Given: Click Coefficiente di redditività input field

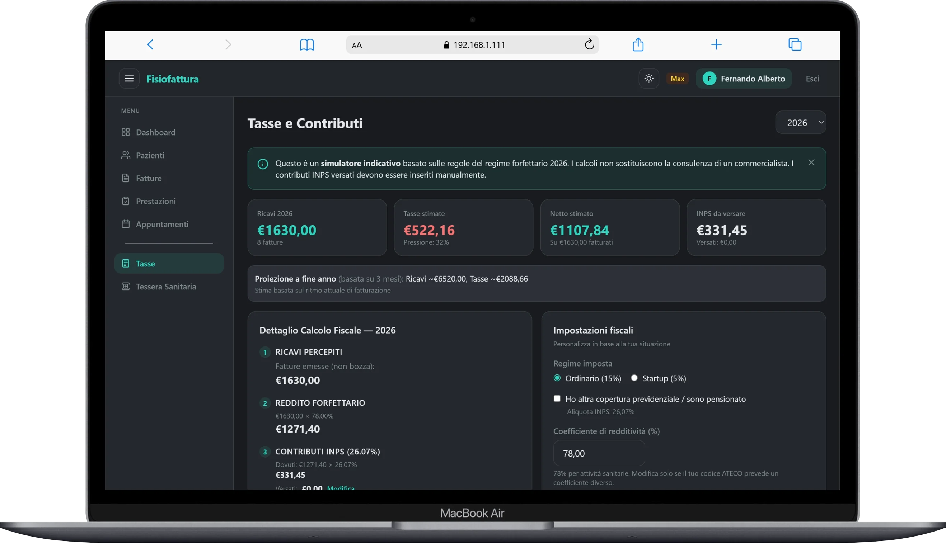Looking at the screenshot, I should tap(599, 453).
